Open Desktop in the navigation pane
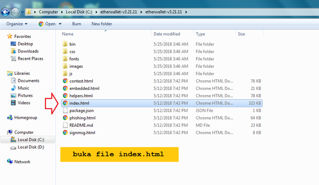This screenshot has height=185, width=319. coord(25,44)
